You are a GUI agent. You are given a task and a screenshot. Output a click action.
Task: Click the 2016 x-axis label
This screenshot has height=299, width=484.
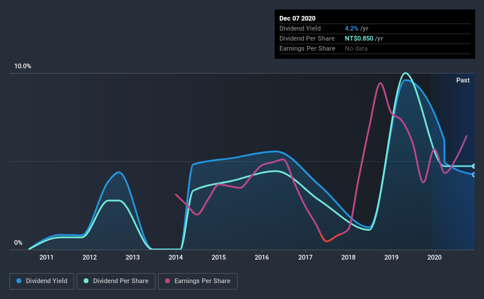click(x=262, y=257)
